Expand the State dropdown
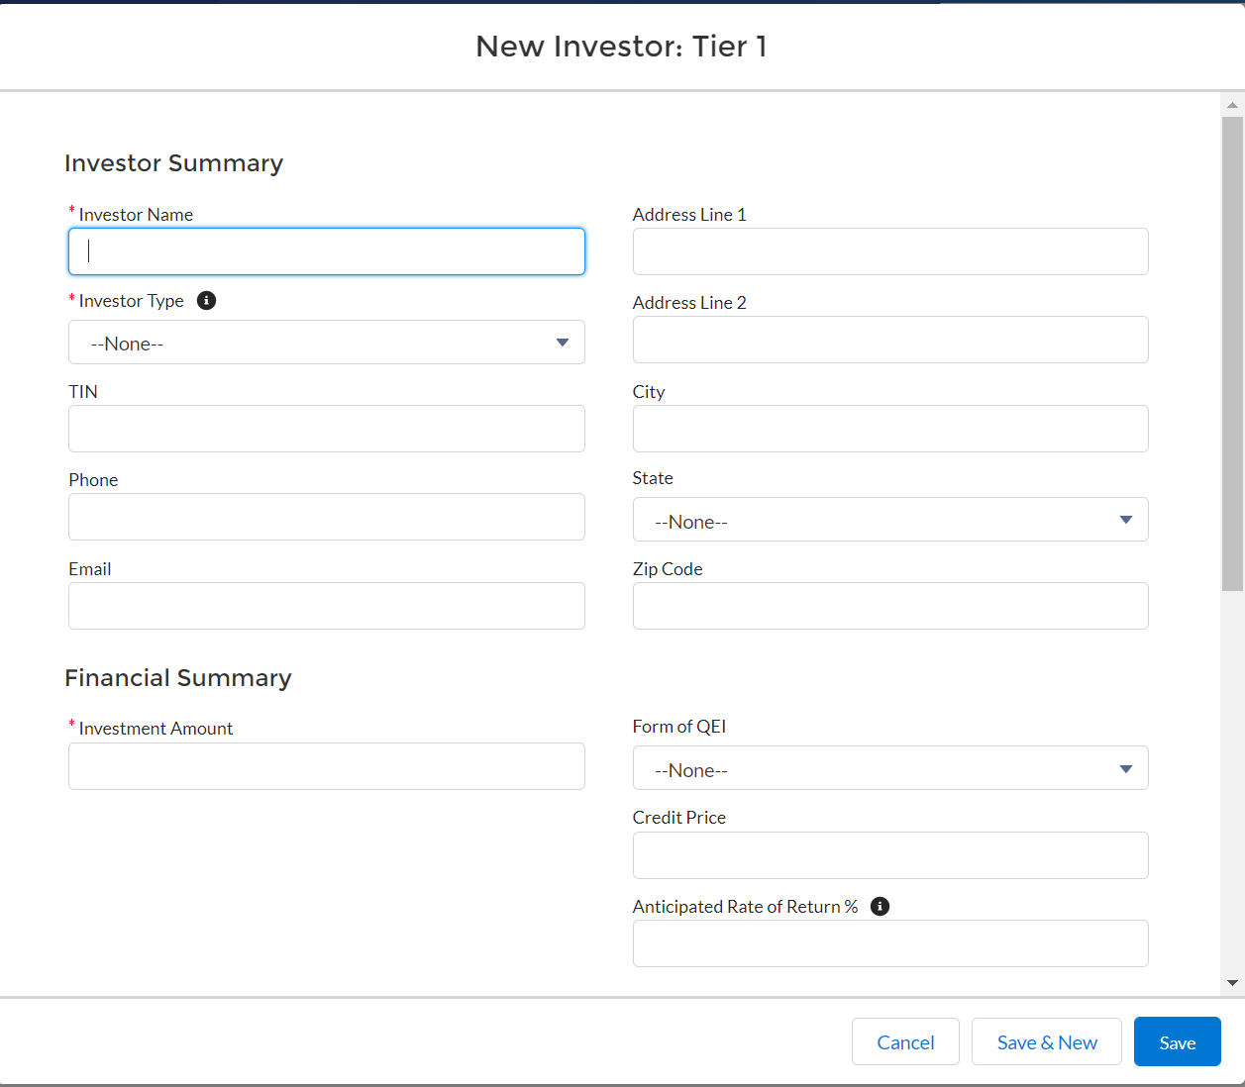Screen dimensions: 1245x1087 889,520
